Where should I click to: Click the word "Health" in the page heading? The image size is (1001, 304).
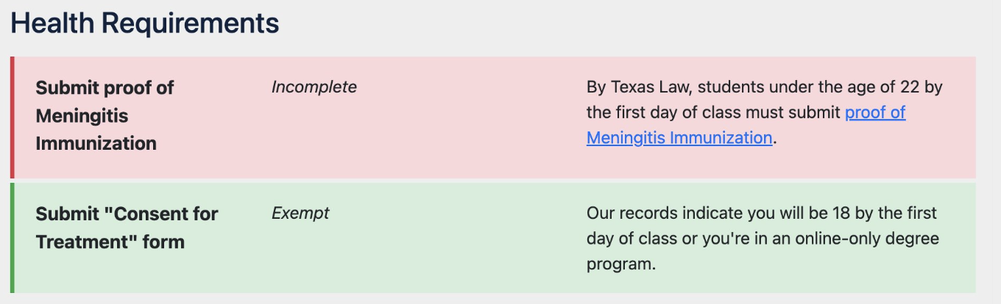(x=52, y=23)
